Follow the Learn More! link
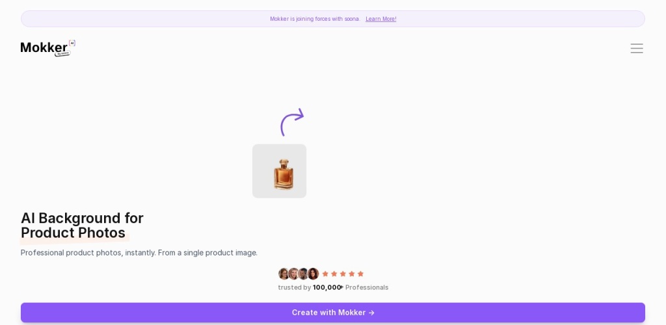 [x=380, y=19]
